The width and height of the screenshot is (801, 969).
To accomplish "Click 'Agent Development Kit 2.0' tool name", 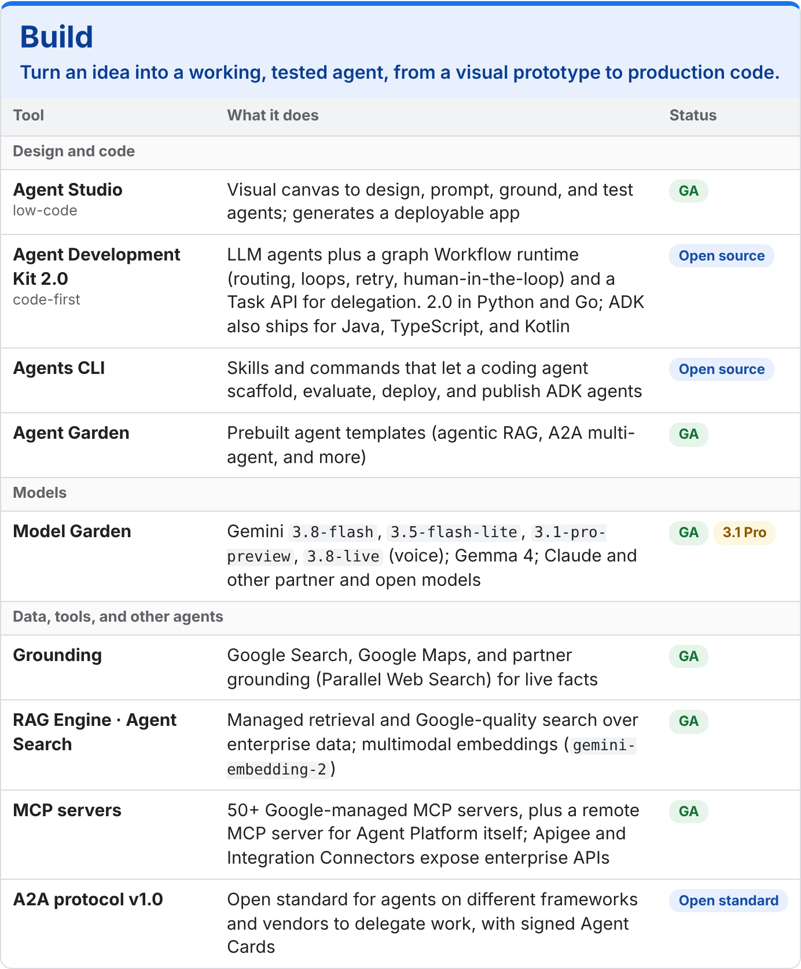I will [97, 266].
